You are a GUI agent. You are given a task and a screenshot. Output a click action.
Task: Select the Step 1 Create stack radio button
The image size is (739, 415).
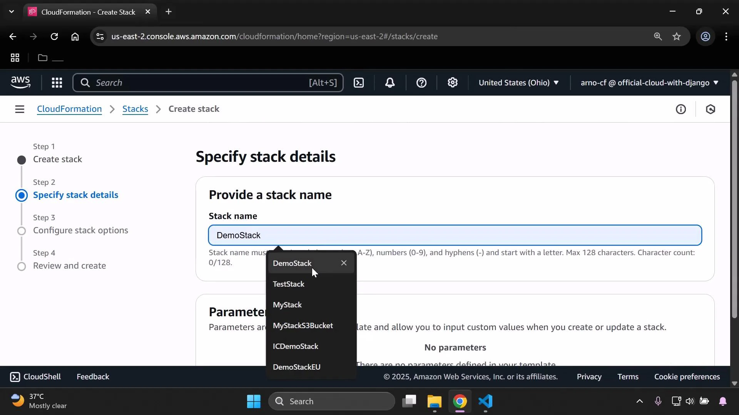click(x=22, y=160)
